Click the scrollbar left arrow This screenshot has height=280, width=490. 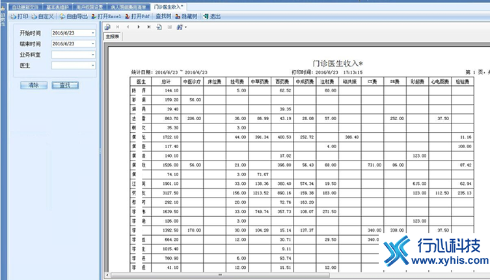point(107,275)
